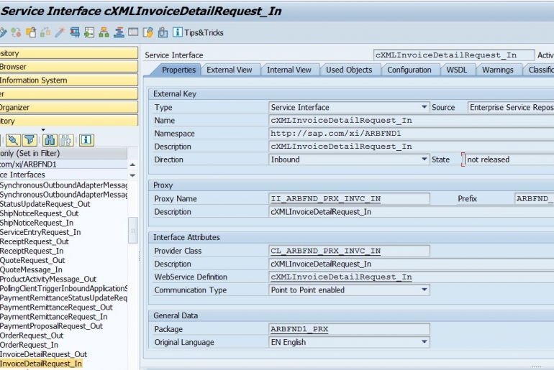Screen dimensions: 554x370
Task: Click the Test green-arrow toolbar icon
Action: [89, 32]
